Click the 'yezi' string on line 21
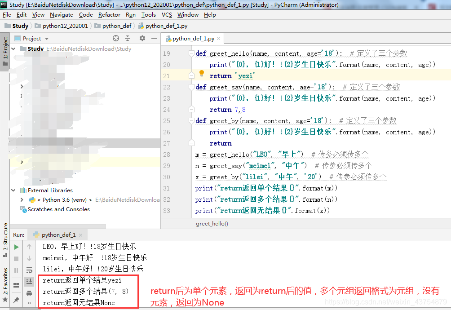 pos(245,75)
